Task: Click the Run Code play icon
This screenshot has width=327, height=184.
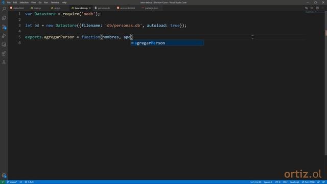Action: point(312,8)
